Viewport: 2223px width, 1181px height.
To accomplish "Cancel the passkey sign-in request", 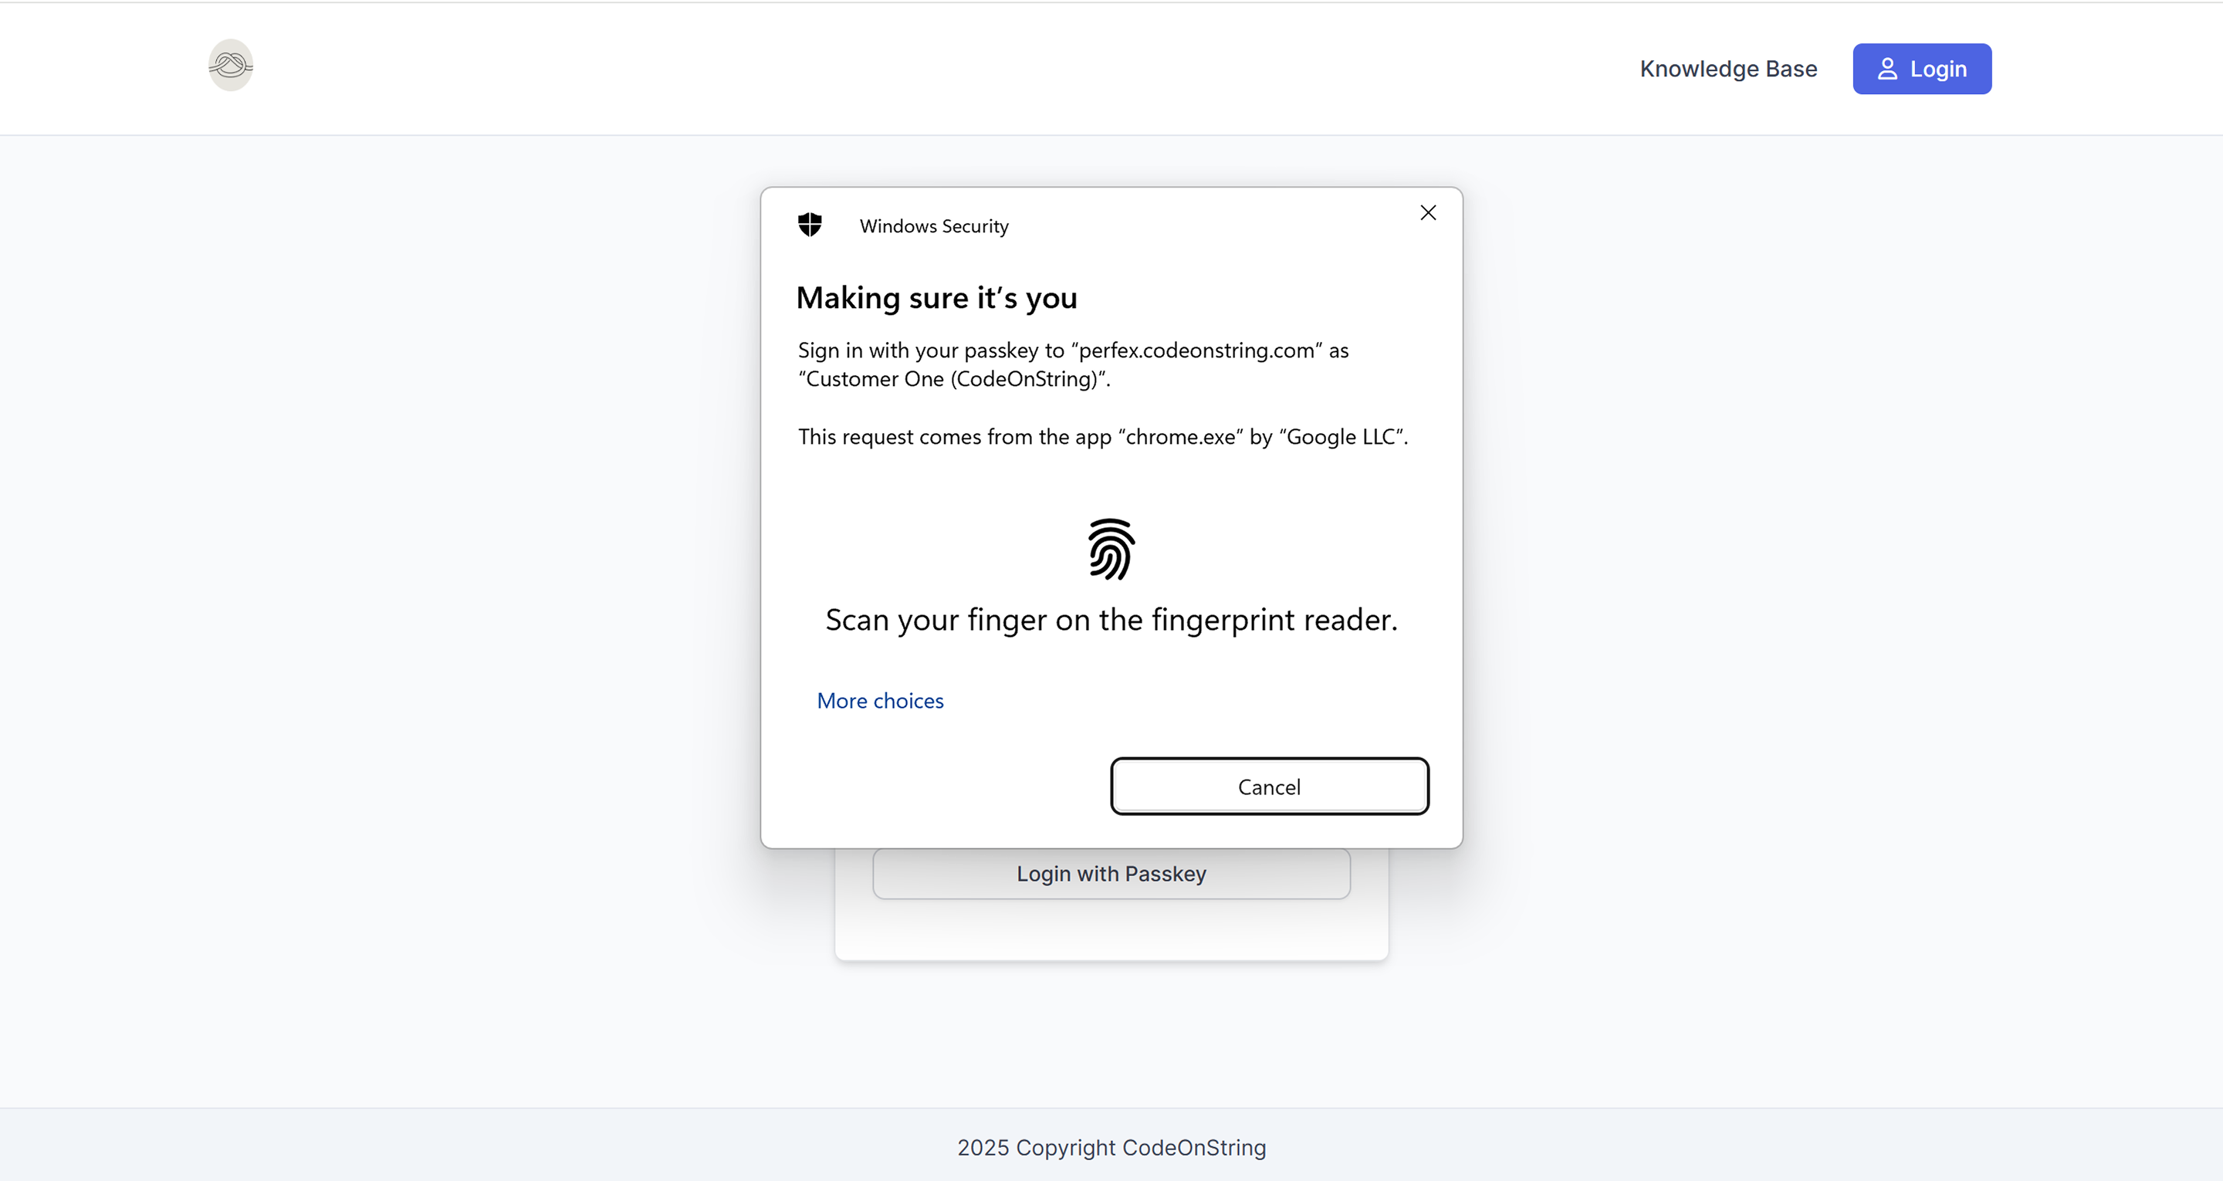I will click(x=1268, y=787).
